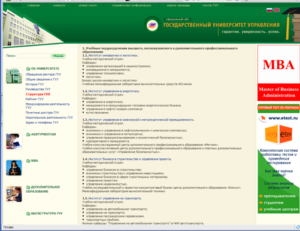Focus the Поиск search input field
The image size is (300, 231).
pos(34,56)
